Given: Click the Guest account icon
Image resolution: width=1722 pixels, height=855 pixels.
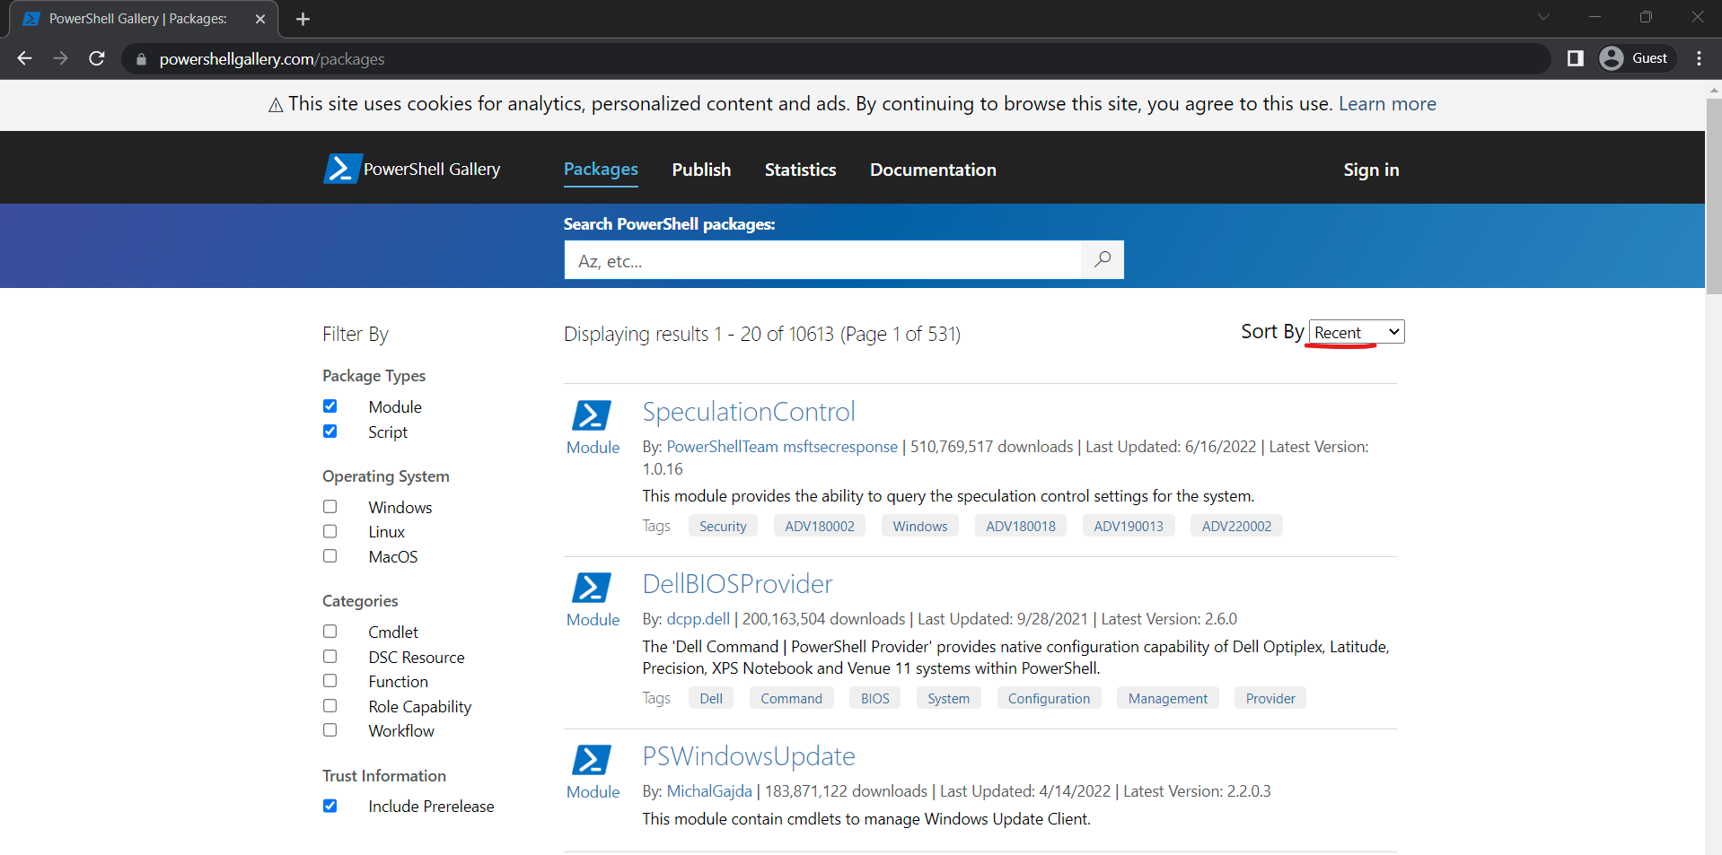Looking at the screenshot, I should coord(1611,57).
